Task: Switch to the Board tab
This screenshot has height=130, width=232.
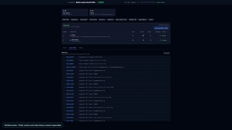Action: click(65, 48)
